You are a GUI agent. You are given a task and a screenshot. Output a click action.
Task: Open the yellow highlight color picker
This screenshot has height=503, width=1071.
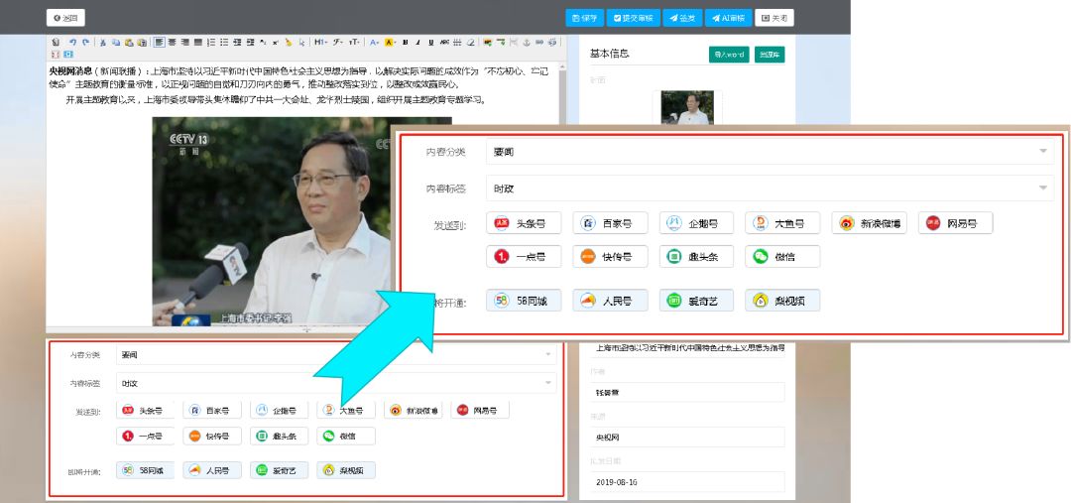[x=391, y=43]
